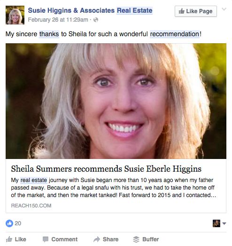Click the small commenting-as profile avatar

click(217, 223)
